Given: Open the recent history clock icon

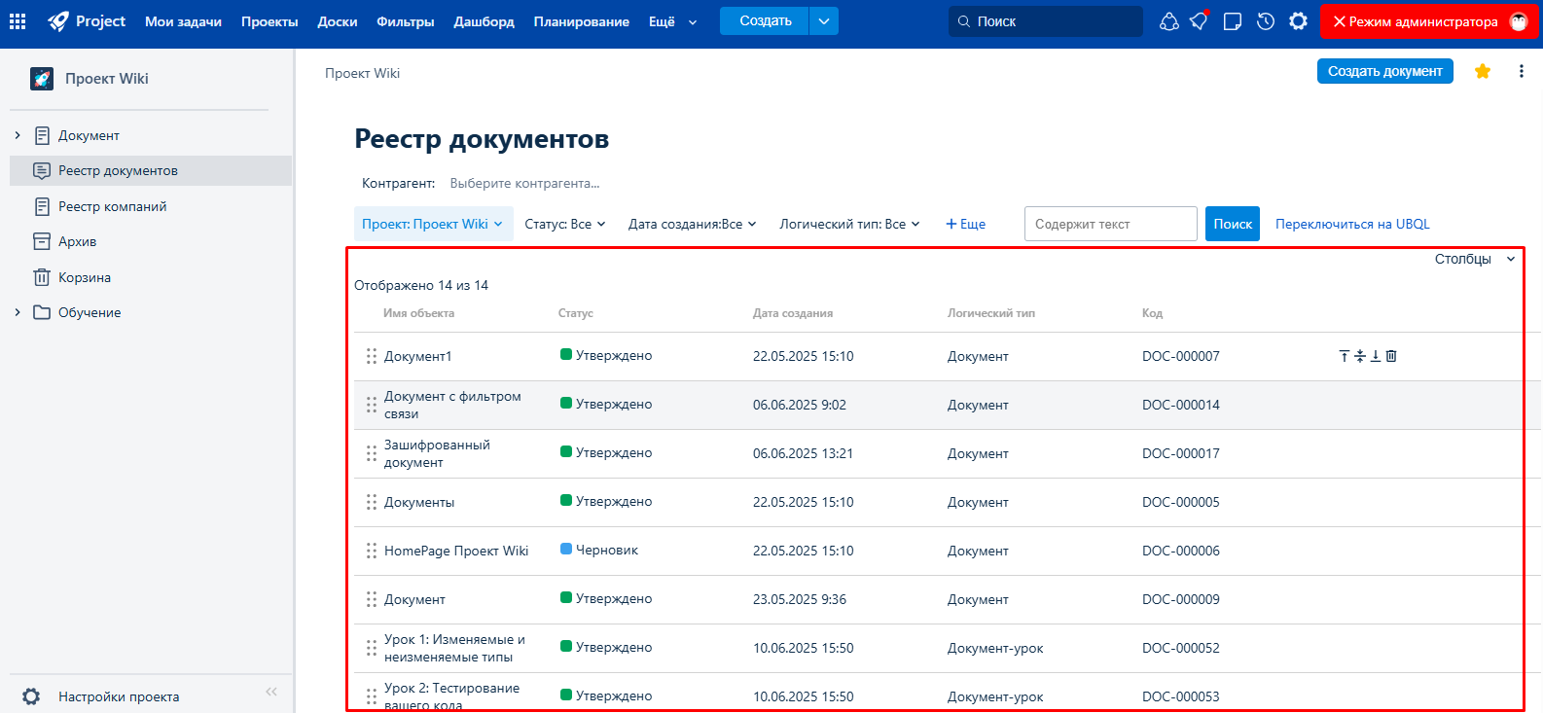Looking at the screenshot, I should pos(1266,20).
